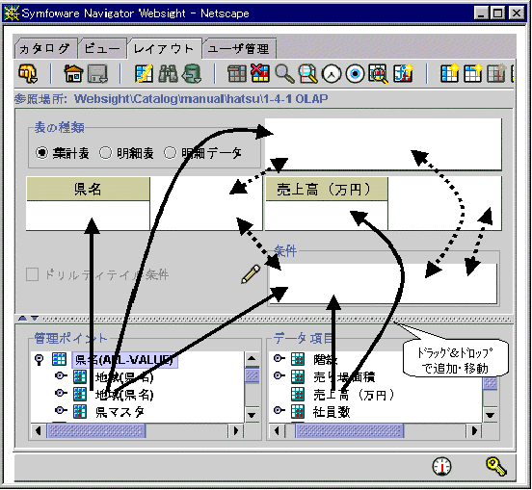
Task: Click the plain table grid toolbar icon
Action: pyautogui.click(x=237, y=73)
